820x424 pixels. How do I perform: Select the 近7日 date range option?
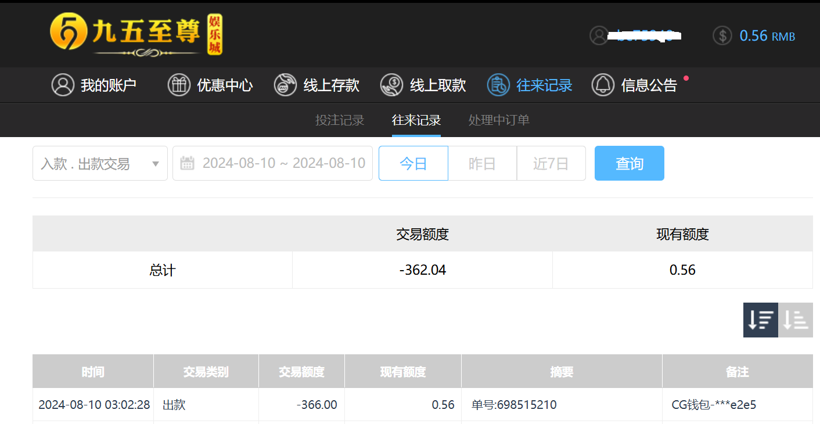click(551, 164)
